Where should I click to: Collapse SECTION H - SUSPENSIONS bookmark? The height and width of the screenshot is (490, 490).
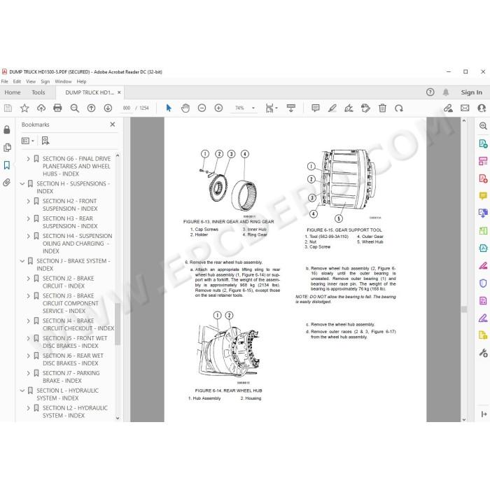click(22, 183)
